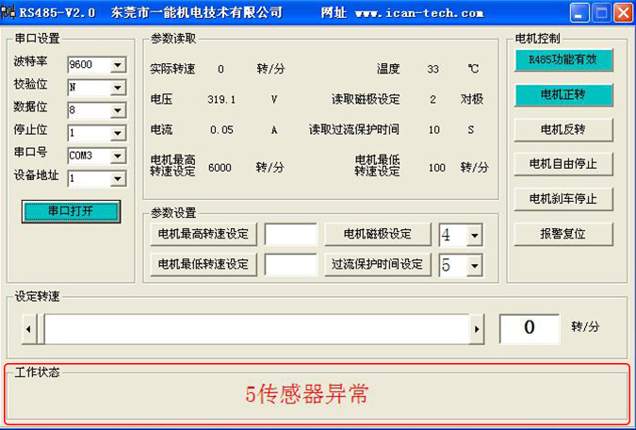This screenshot has width=636, height=430.
Task: Toggle the R485功能有效 button
Action: pyautogui.click(x=563, y=60)
